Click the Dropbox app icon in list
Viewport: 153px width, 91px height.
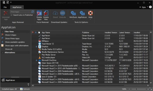[39, 46]
